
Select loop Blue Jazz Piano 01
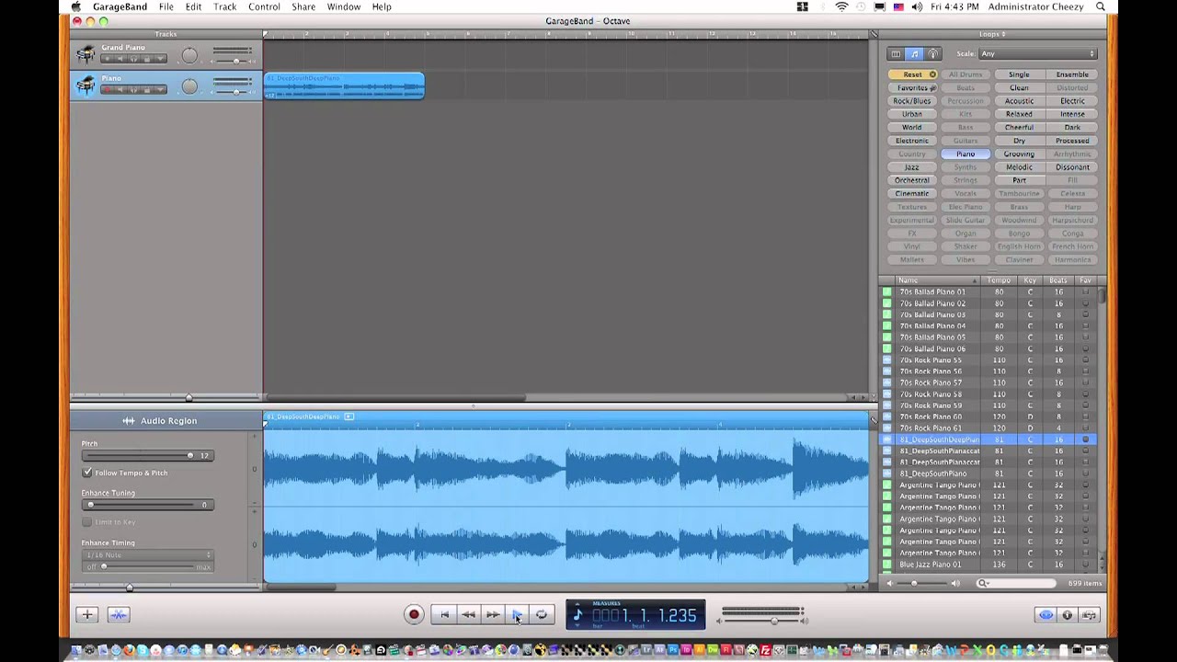tap(988, 565)
